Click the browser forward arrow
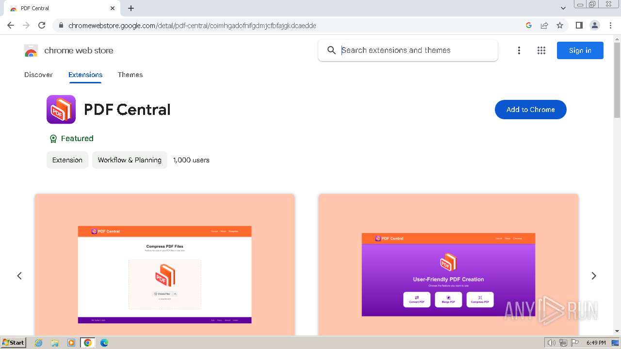Screen dimensions: 621x349 pyautogui.click(x=26, y=25)
